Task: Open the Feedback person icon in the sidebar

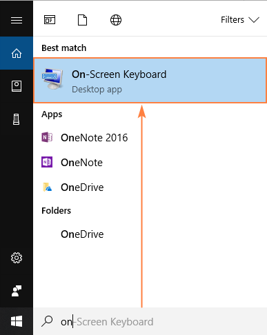Action: click(17, 291)
